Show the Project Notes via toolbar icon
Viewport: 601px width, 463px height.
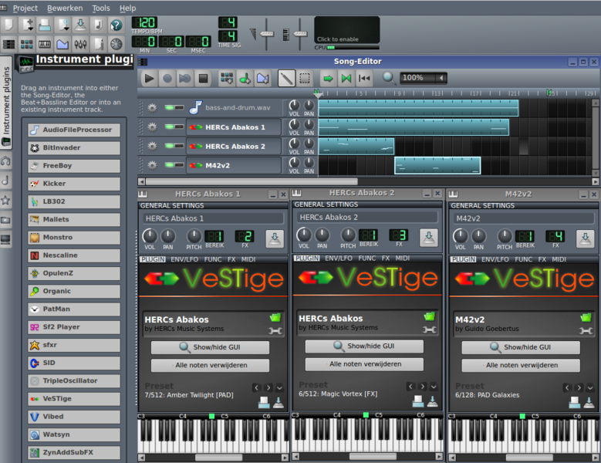(x=98, y=44)
